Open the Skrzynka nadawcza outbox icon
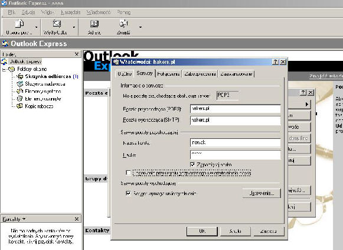Viewport: 343px width, 250px height. click(19, 84)
